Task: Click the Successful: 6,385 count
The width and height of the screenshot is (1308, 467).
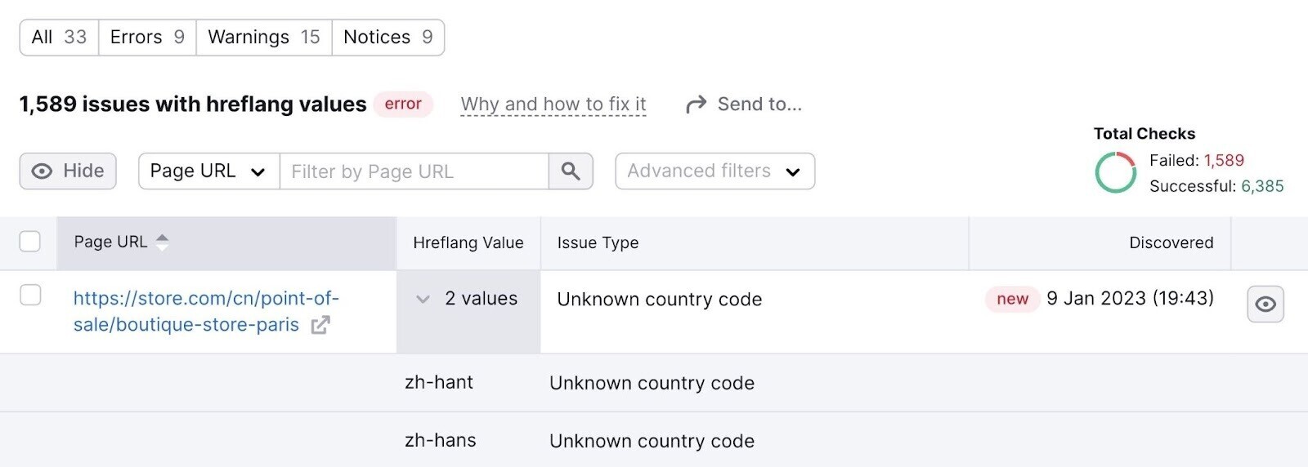Action: point(1216,186)
